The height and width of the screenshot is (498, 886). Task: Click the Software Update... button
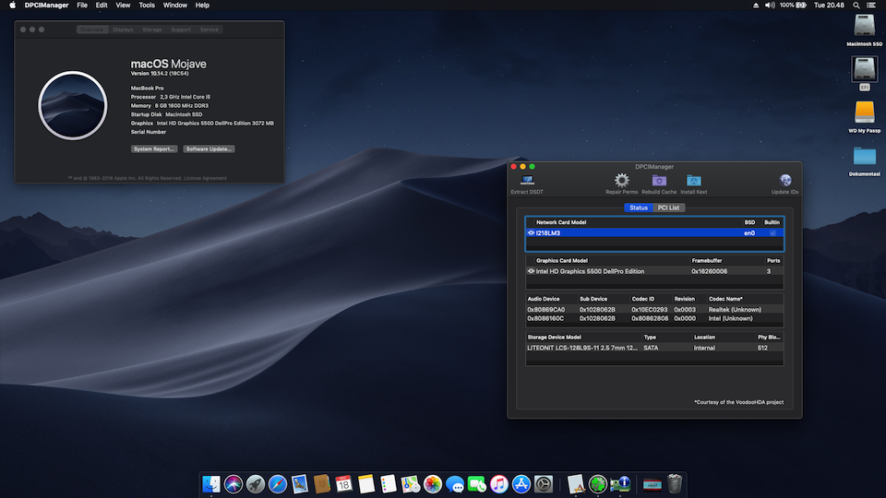pyautogui.click(x=209, y=148)
